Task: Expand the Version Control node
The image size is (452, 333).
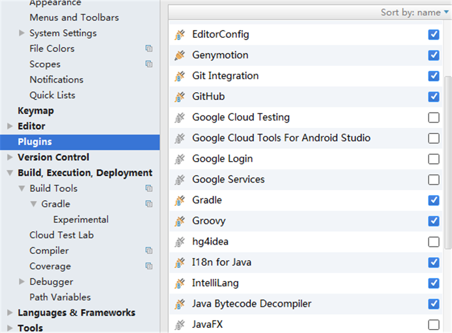Action: (10, 157)
